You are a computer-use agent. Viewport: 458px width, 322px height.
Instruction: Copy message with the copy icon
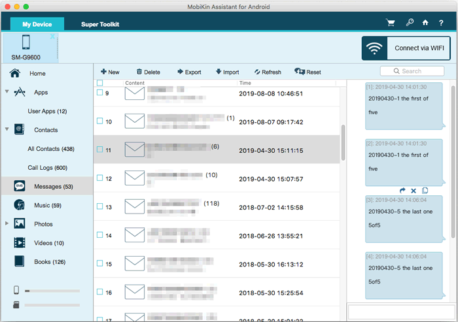(x=425, y=190)
